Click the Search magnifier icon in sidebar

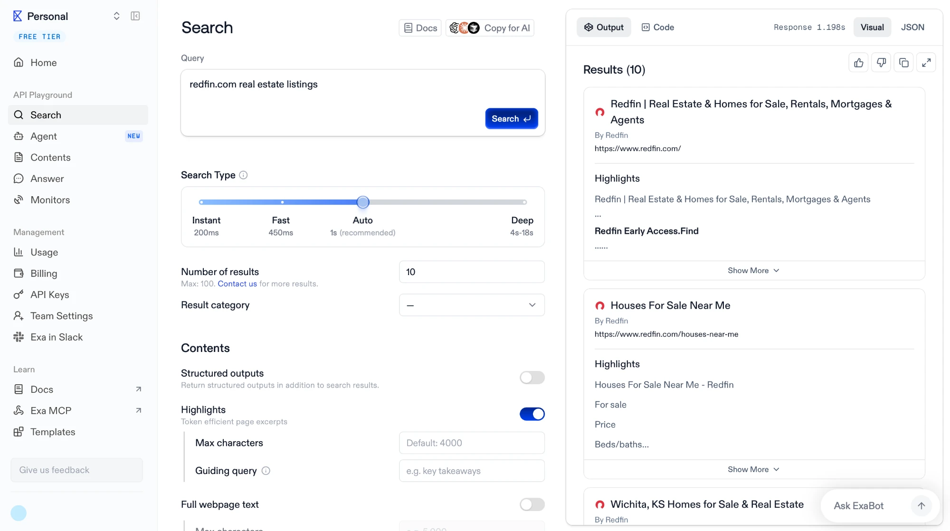pos(19,115)
